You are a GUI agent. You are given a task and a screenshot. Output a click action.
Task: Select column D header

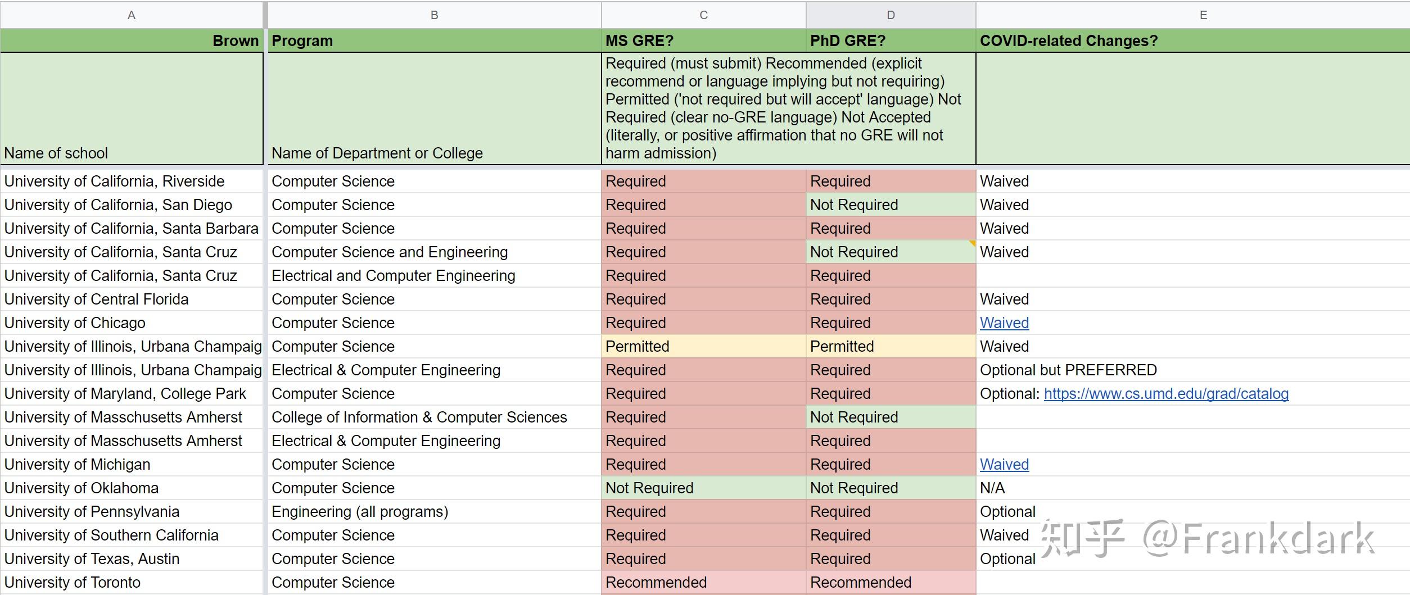[891, 15]
